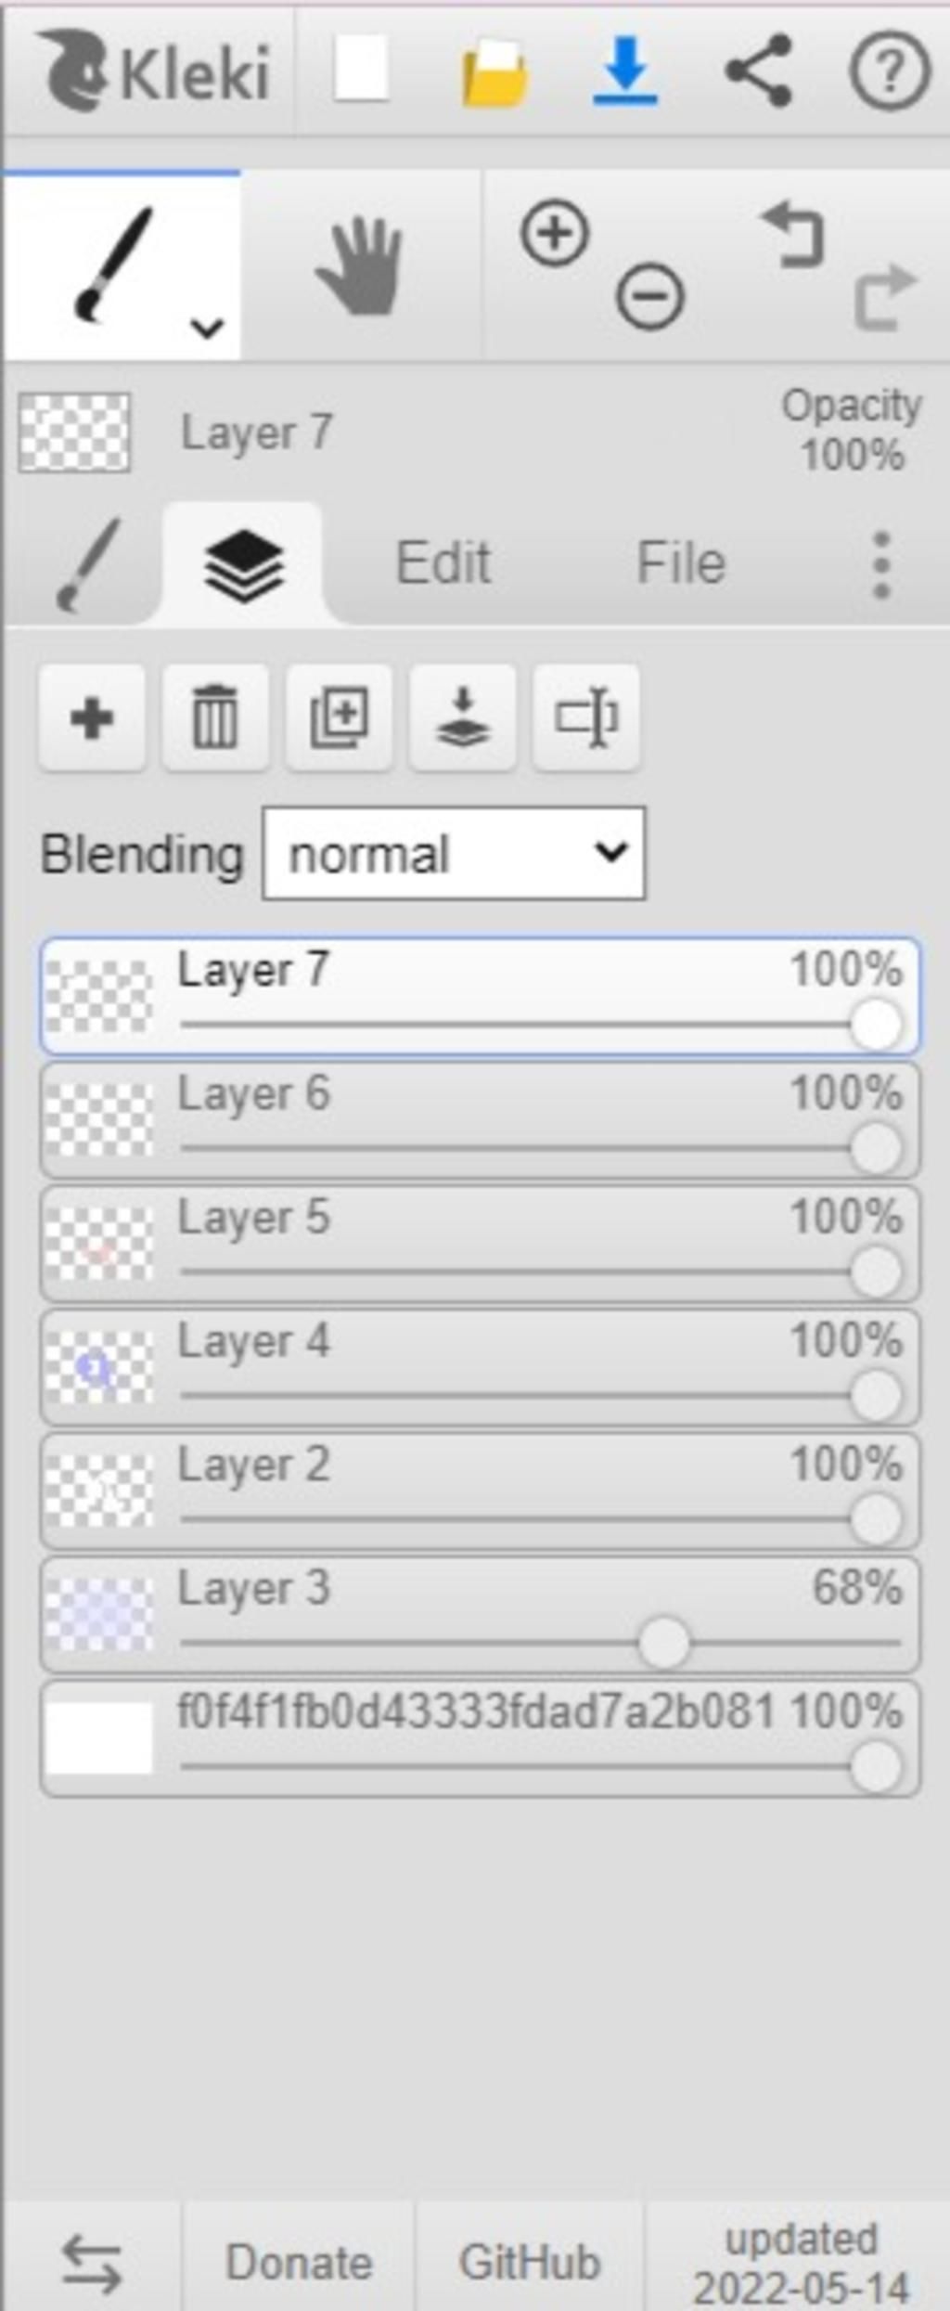Viewport: 950px width, 2311px height.
Task: Open the import image folder icon
Action: click(x=495, y=72)
